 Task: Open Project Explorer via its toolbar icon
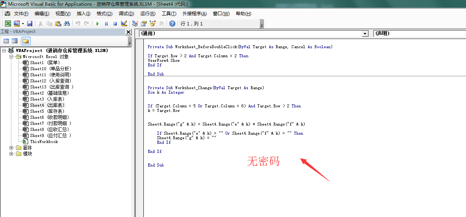(x=135, y=24)
